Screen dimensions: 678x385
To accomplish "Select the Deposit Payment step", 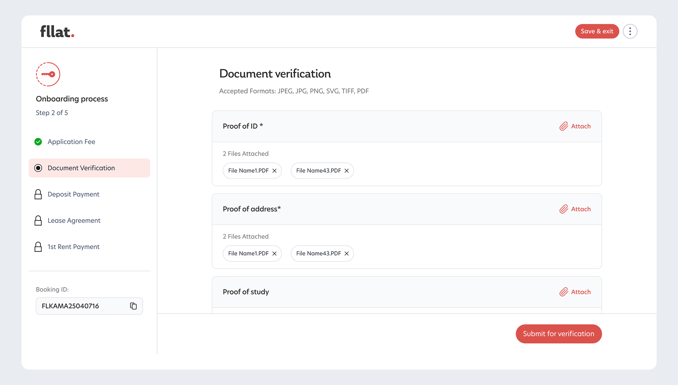I will click(73, 194).
